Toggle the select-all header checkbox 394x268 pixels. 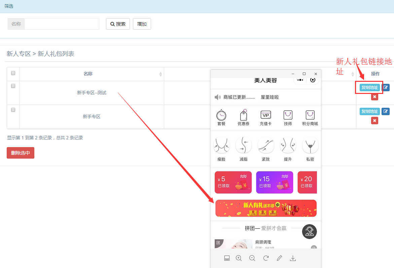click(x=13, y=73)
